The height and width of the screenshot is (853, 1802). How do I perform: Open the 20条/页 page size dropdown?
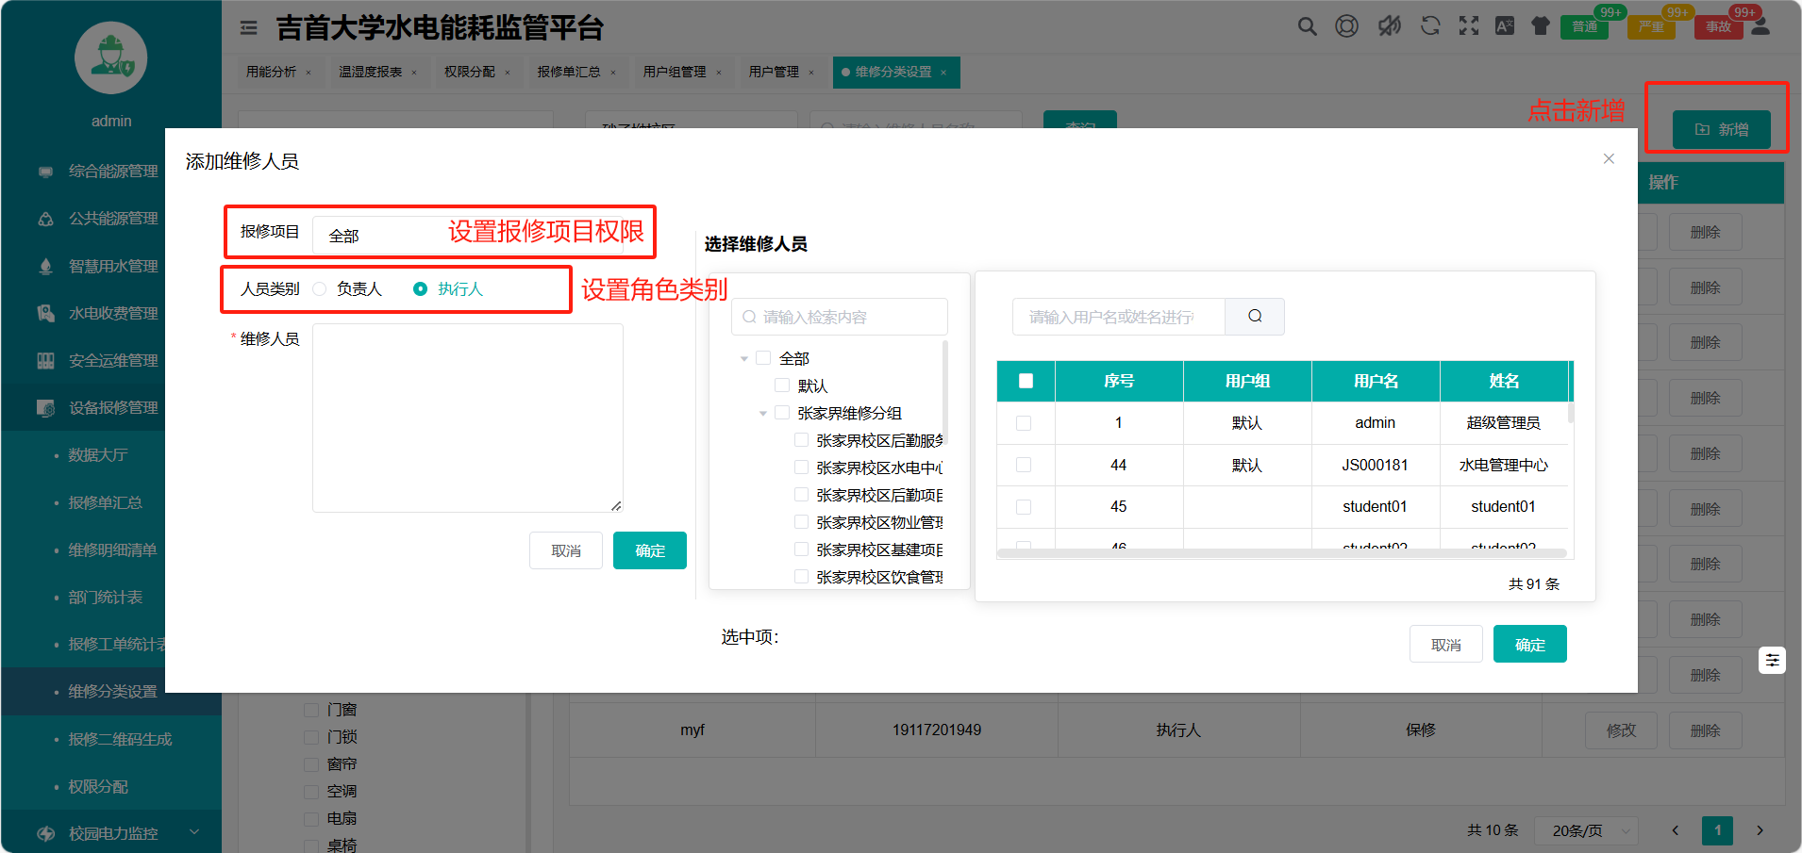point(1585,830)
